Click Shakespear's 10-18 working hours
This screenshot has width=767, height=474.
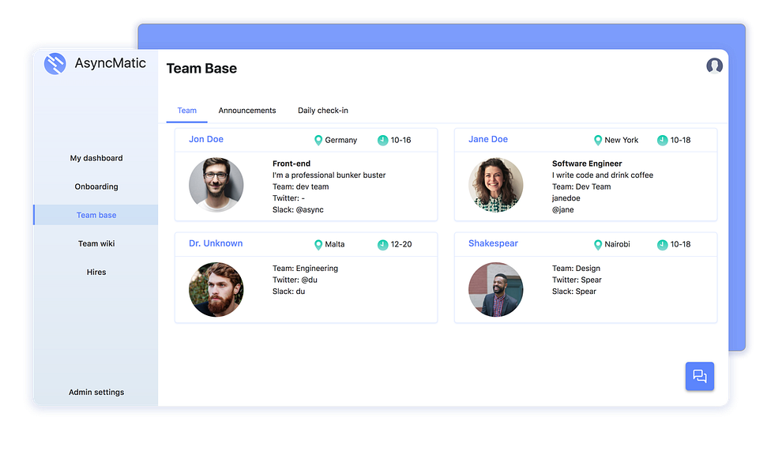tap(680, 245)
